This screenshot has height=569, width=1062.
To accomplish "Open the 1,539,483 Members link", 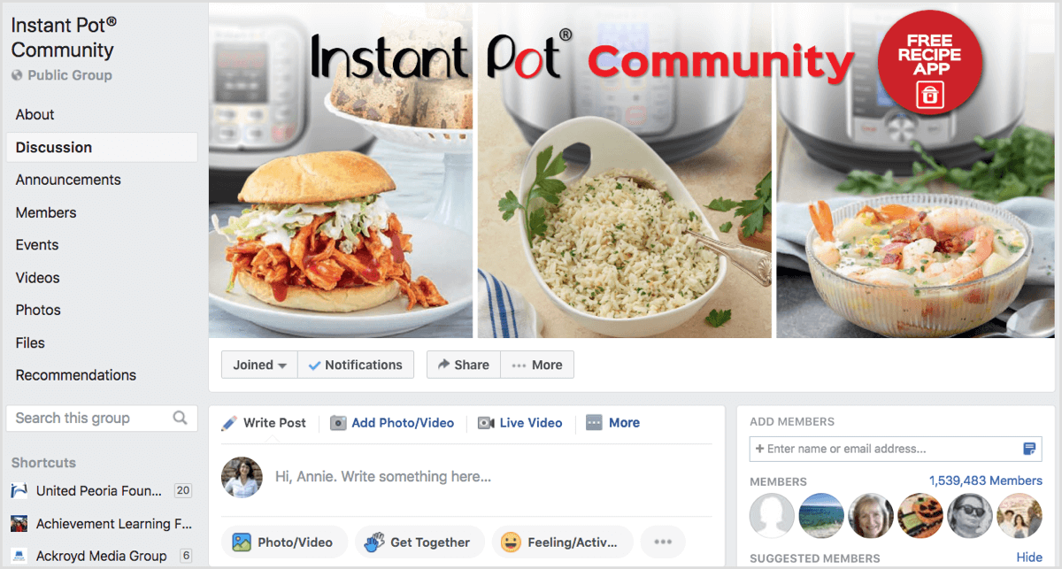I will pyautogui.click(x=985, y=481).
